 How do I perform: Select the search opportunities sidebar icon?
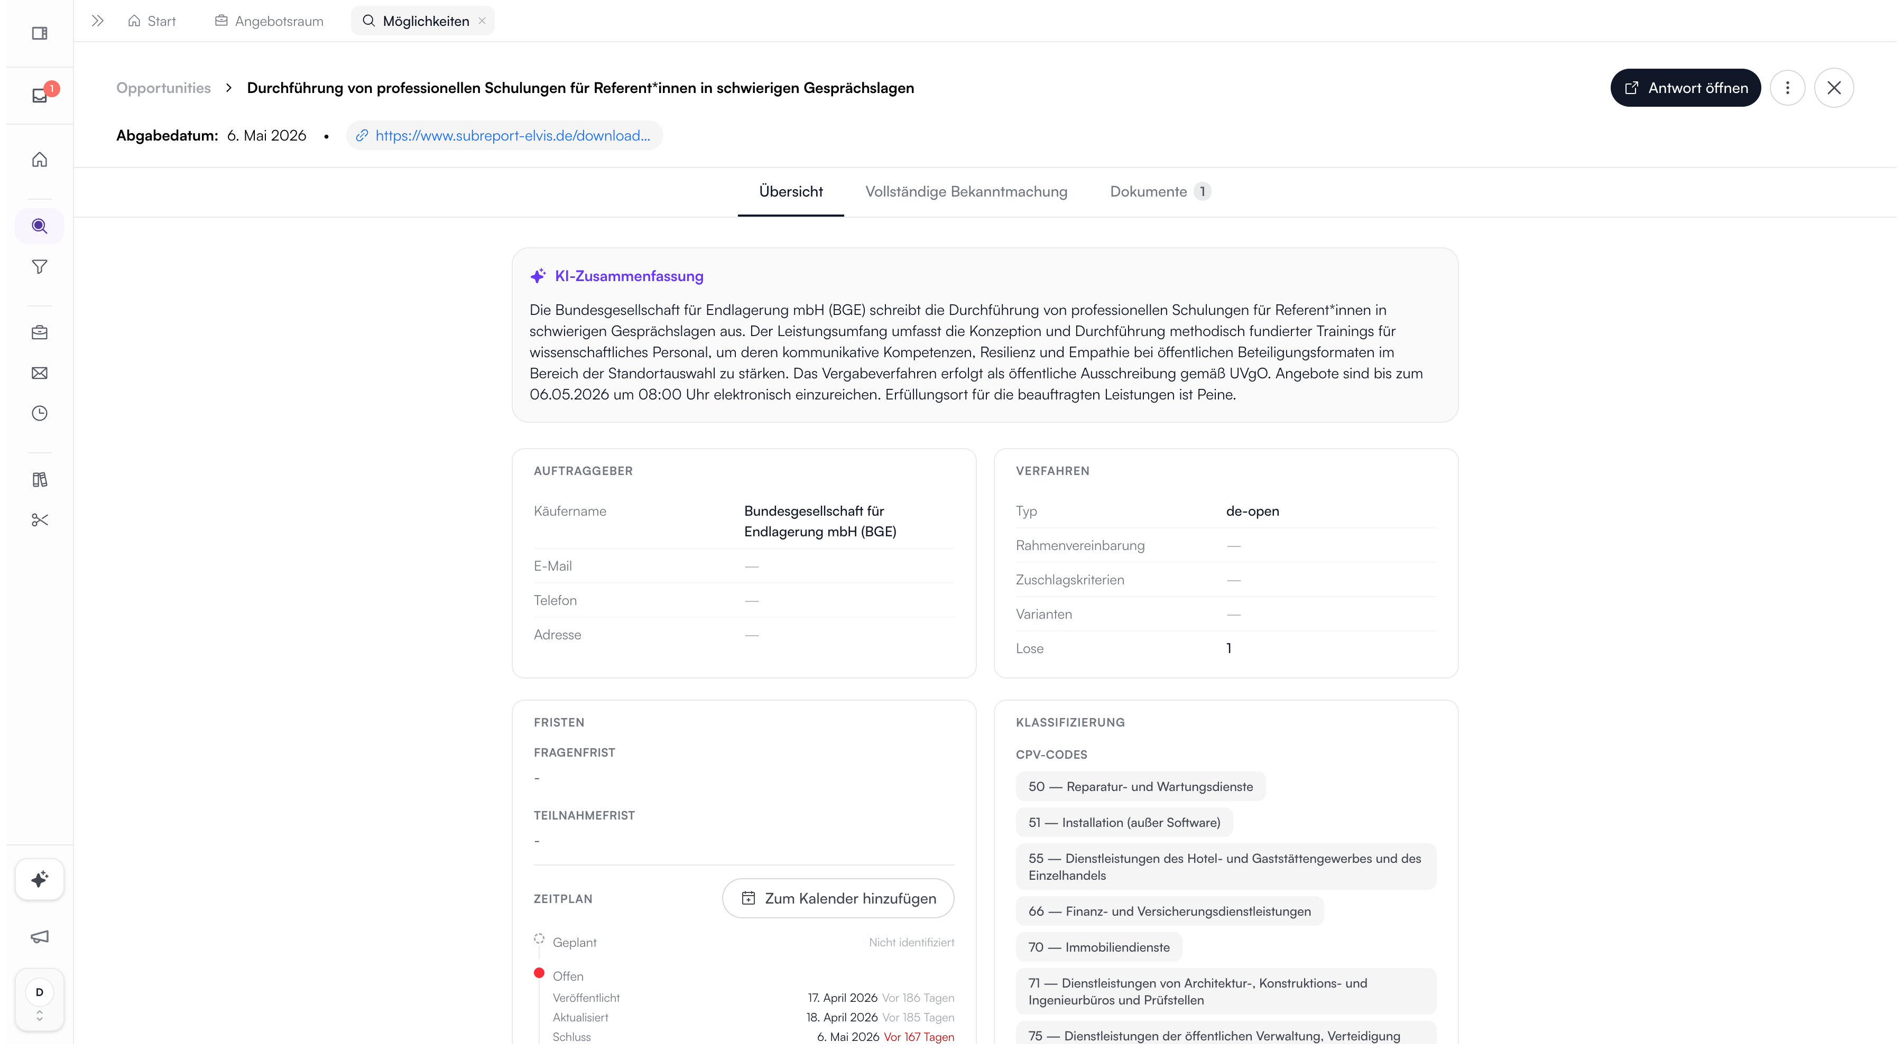coord(40,226)
